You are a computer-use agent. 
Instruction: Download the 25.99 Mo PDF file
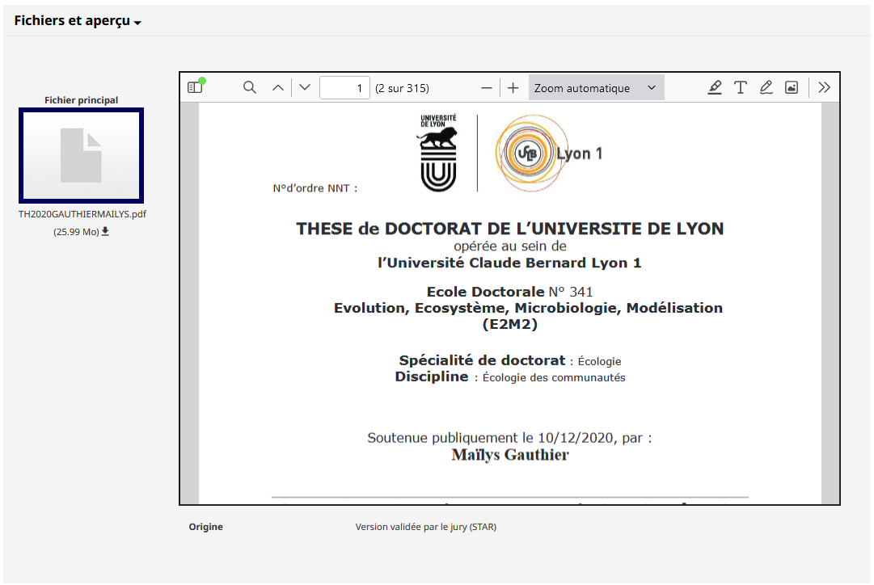[105, 231]
